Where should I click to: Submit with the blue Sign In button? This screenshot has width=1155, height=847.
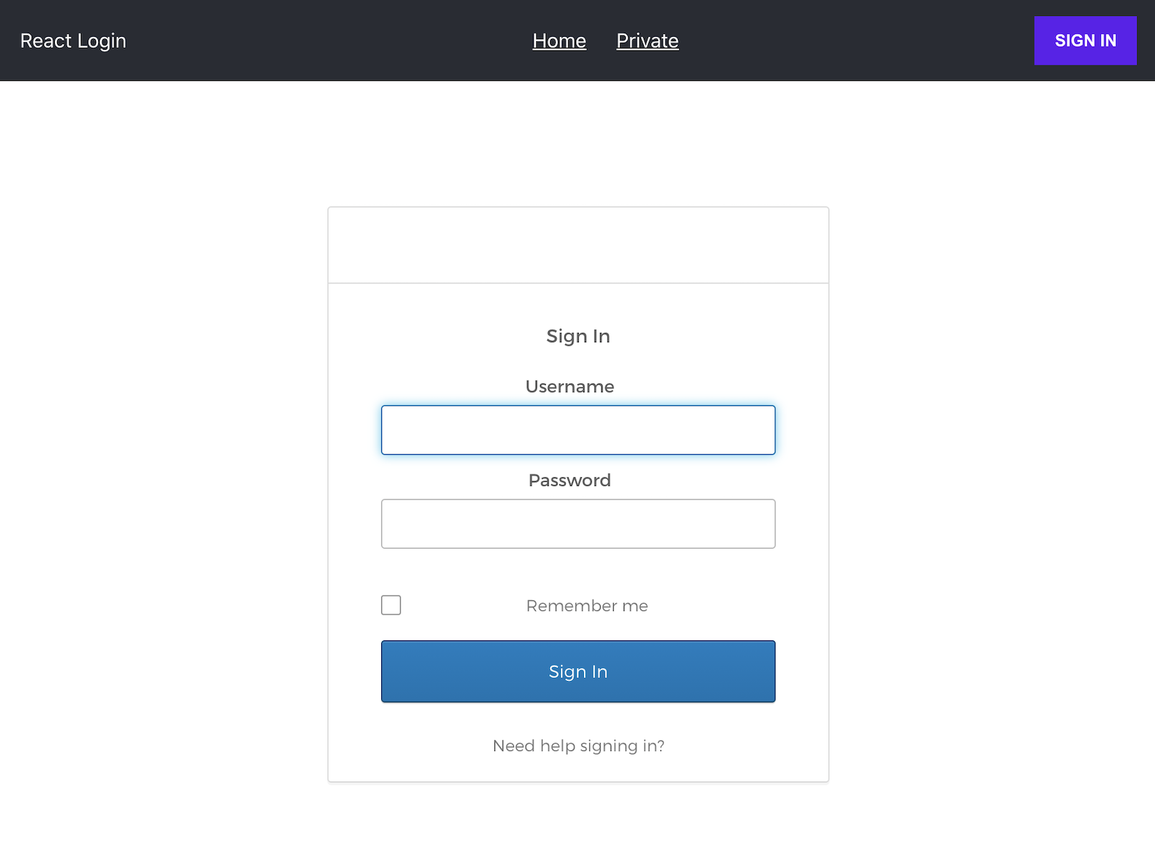coord(577,672)
